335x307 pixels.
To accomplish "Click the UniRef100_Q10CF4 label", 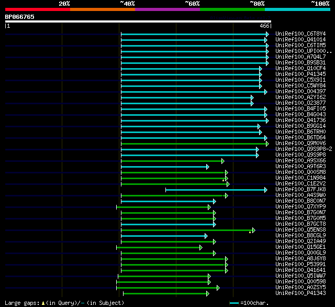I will [300, 69].
